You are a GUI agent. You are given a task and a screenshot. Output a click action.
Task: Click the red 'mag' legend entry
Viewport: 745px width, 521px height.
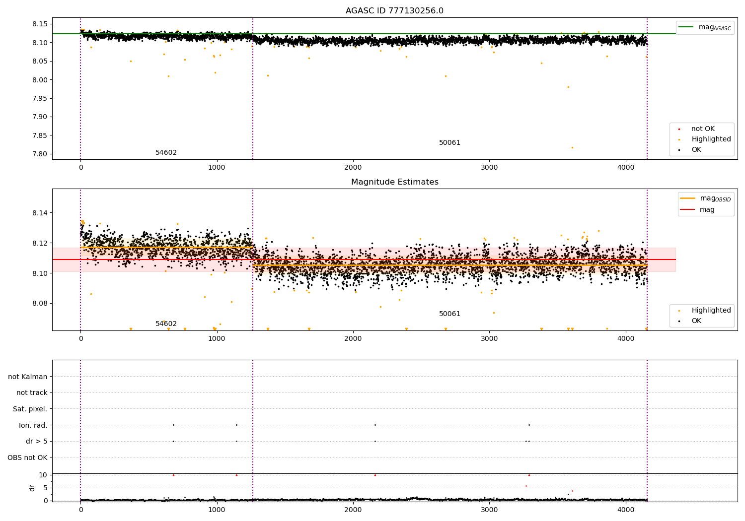(698, 210)
